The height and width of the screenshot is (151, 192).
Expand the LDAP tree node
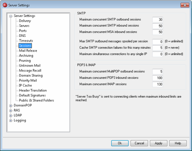click(11, 116)
